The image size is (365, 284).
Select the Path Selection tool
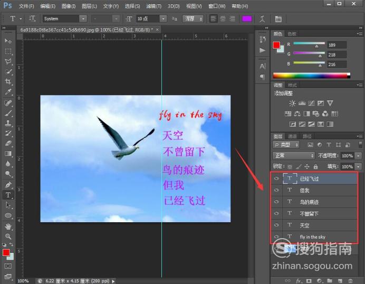click(x=8, y=205)
